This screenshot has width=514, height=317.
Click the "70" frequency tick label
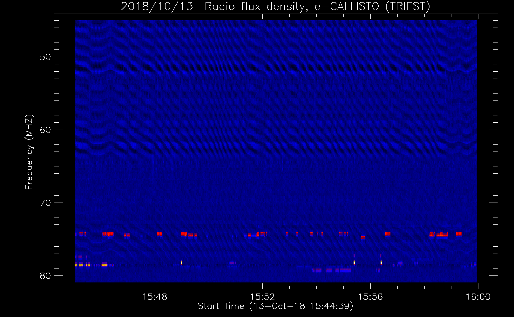(x=45, y=203)
